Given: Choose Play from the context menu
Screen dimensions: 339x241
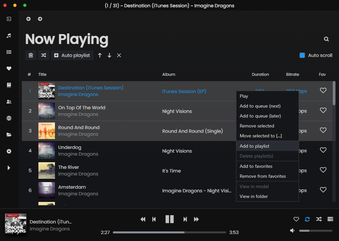Looking at the screenshot, I should [267, 96].
